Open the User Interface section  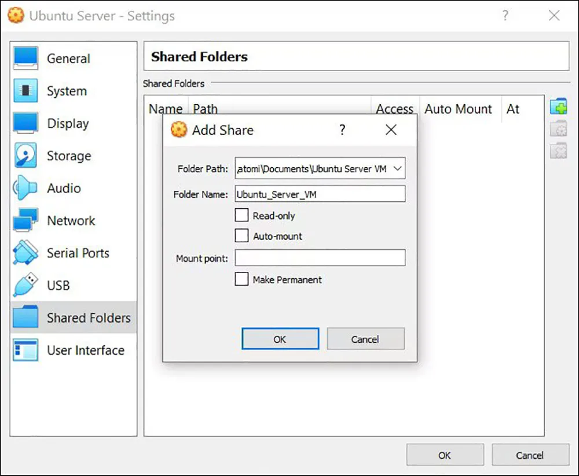(85, 350)
